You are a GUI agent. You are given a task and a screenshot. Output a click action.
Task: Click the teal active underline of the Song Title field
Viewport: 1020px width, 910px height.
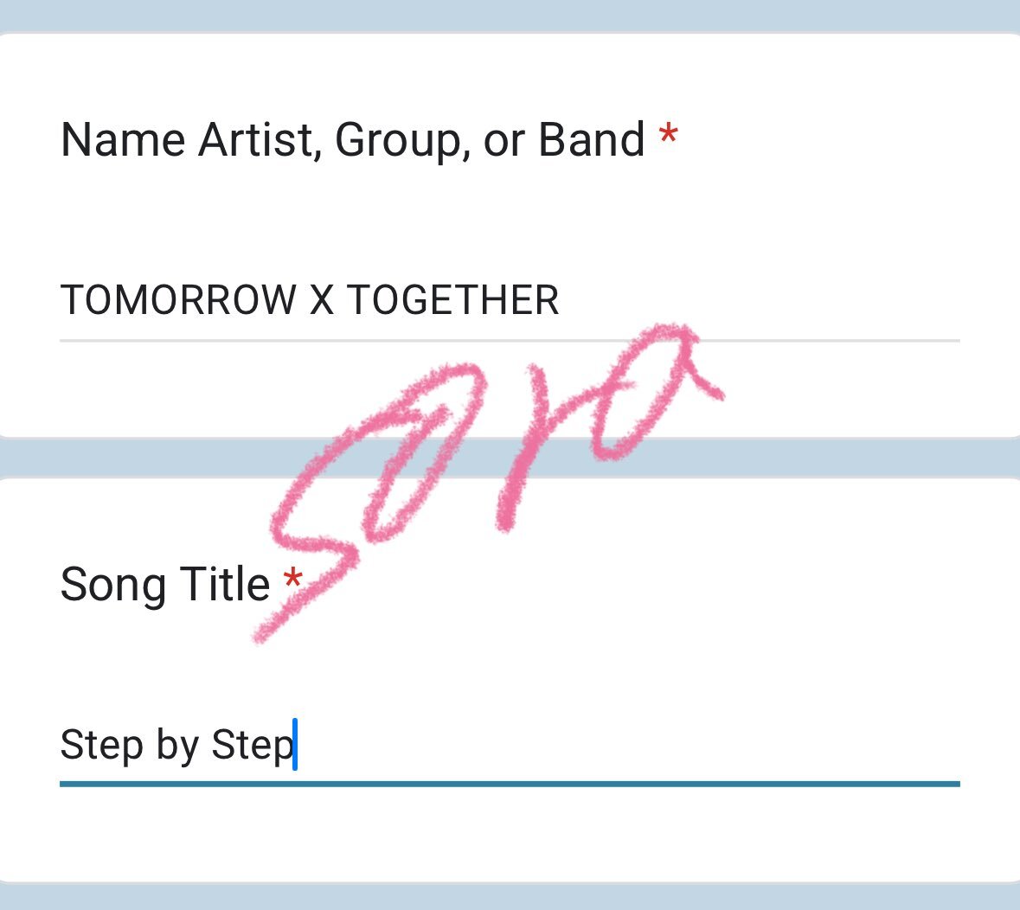coord(510,784)
